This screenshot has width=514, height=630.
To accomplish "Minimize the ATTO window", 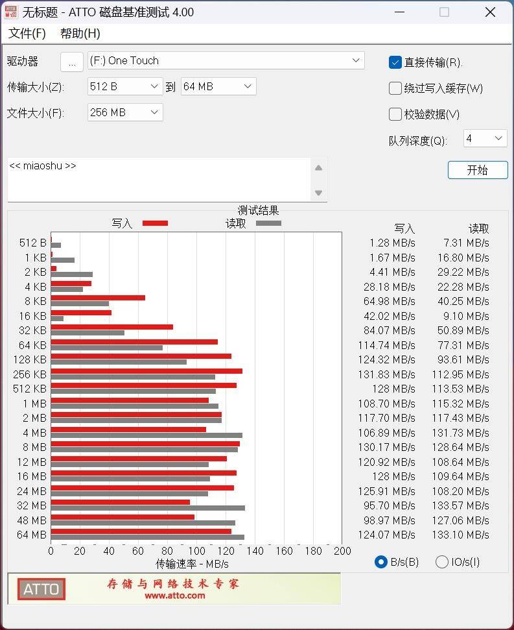I will coord(399,12).
